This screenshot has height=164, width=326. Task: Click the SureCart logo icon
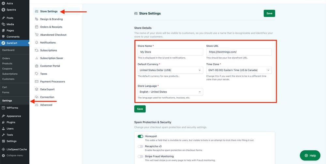coord(3,43)
